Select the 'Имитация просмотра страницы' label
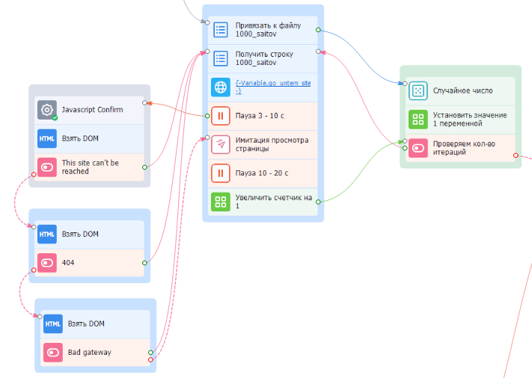532x378 pixels. point(272,144)
